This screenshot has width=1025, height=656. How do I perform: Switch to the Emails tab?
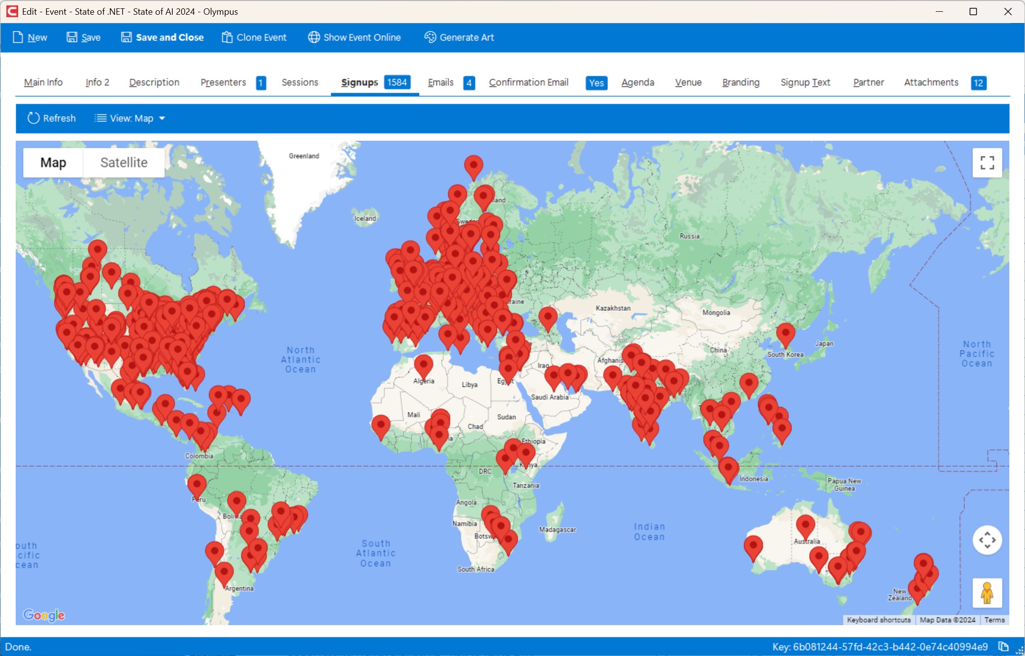440,82
